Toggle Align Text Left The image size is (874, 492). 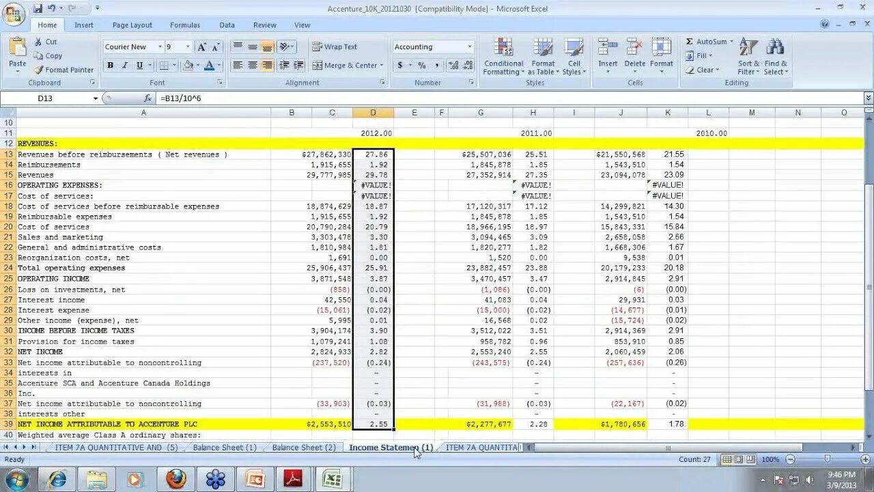[238, 66]
